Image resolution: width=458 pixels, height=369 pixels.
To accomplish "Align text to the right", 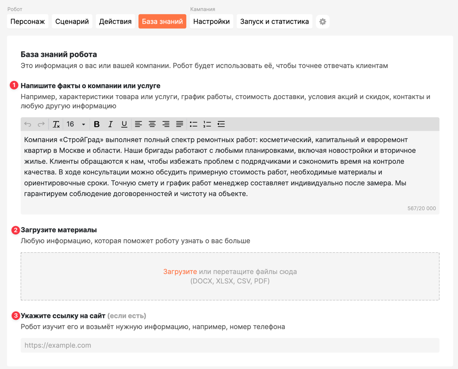I will click(x=166, y=124).
